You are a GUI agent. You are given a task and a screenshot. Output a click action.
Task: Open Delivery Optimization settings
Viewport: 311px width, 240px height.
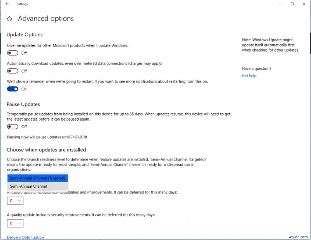25,237
